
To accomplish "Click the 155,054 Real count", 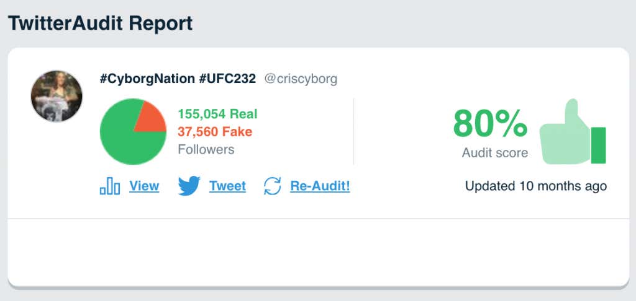I will (217, 114).
